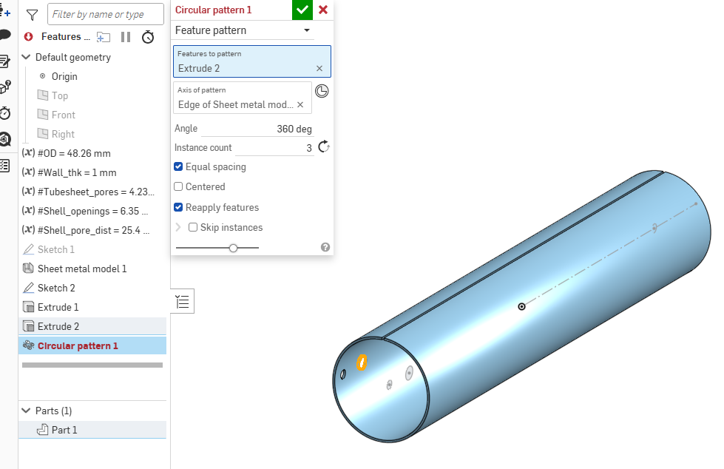The width and height of the screenshot is (724, 469).
Task: Click the Angle 360 deg field
Action: [x=257, y=129]
